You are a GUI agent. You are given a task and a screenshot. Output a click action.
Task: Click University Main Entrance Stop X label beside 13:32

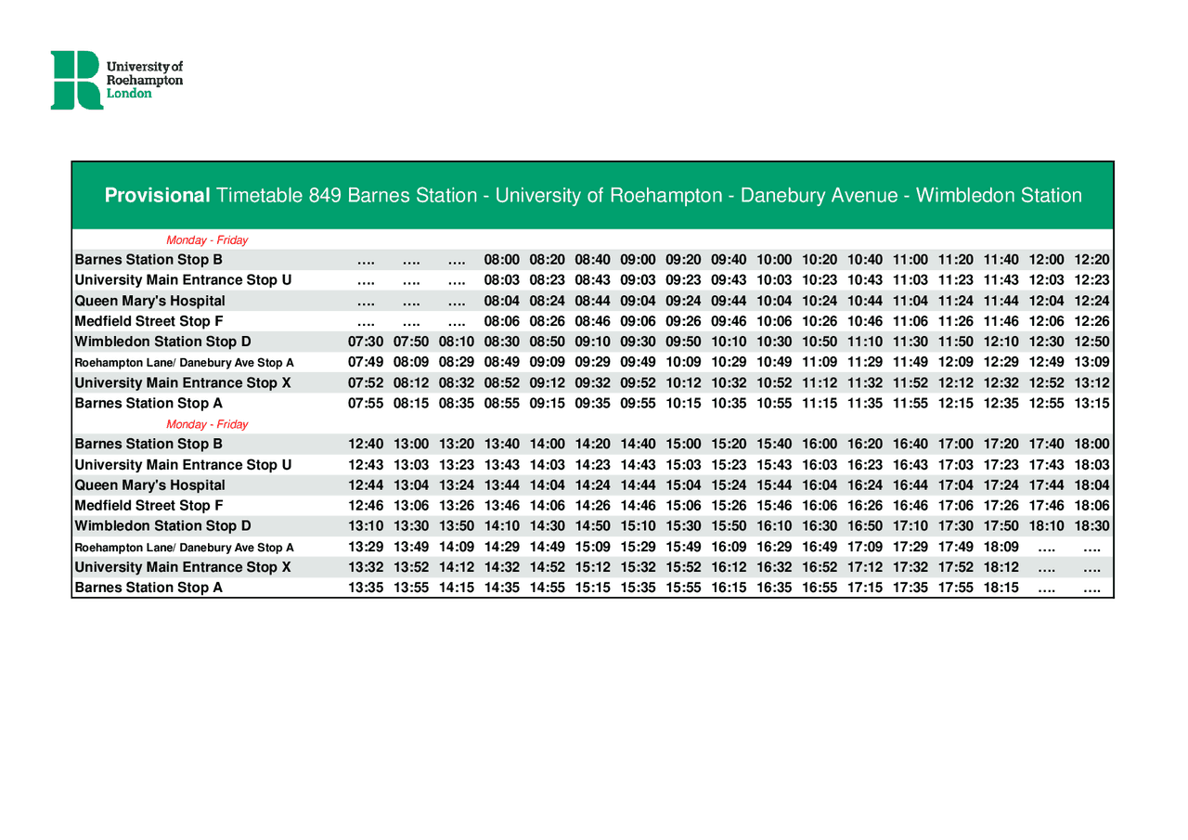pyautogui.click(x=183, y=566)
